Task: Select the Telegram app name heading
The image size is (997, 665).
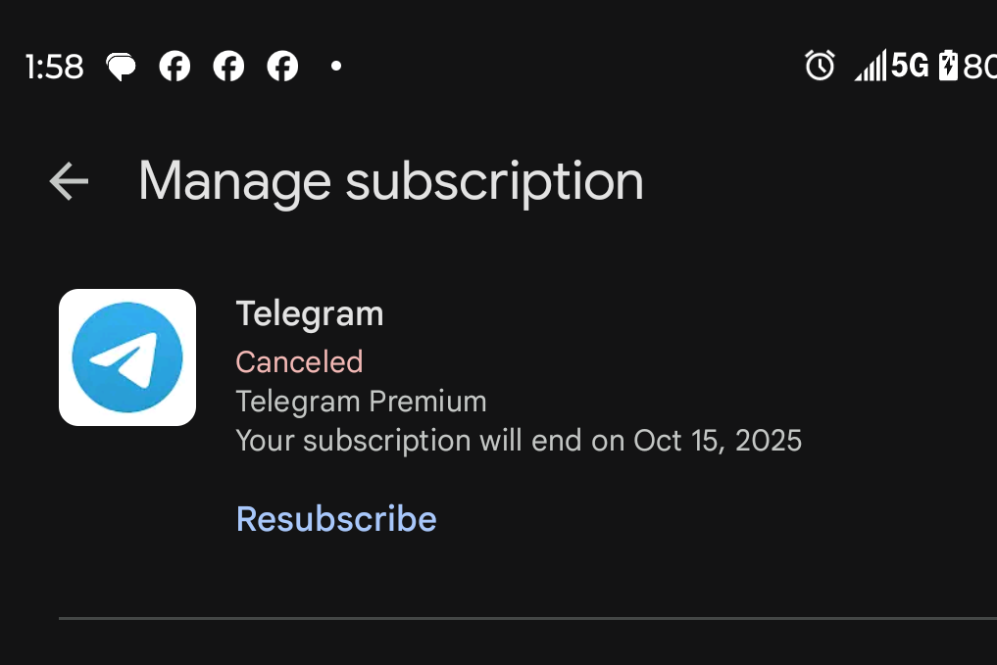Action: [309, 314]
